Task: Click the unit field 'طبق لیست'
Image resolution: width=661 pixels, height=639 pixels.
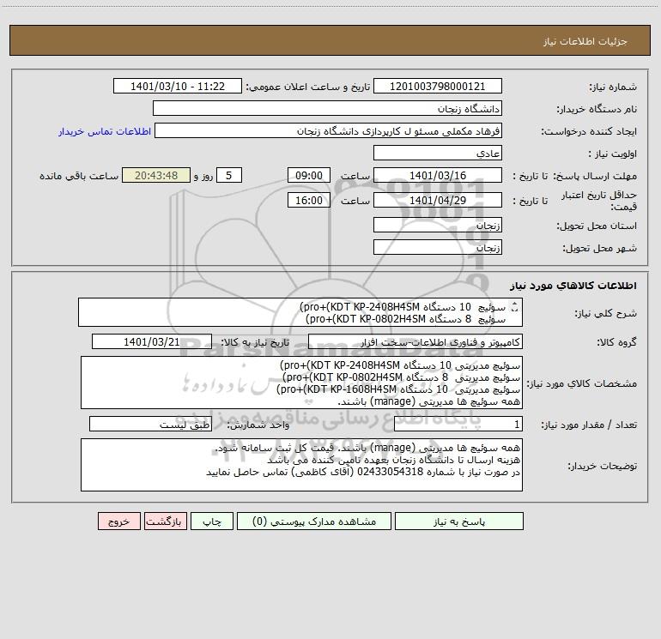Action: coord(150,424)
